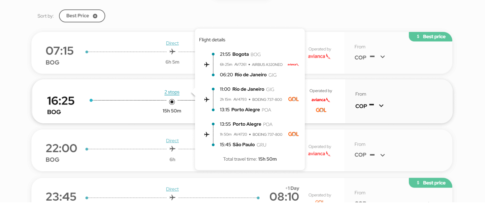The image size is (485, 207).
Task: Click the plus icon in Best Price
Action: pos(95,16)
